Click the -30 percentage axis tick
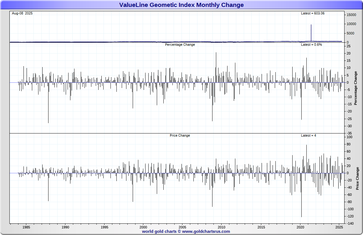The width and height of the screenshot is (363, 235). click(349, 126)
